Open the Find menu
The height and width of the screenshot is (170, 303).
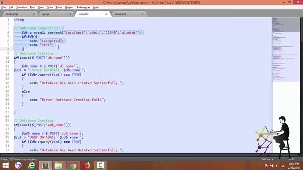[x=32, y=8]
